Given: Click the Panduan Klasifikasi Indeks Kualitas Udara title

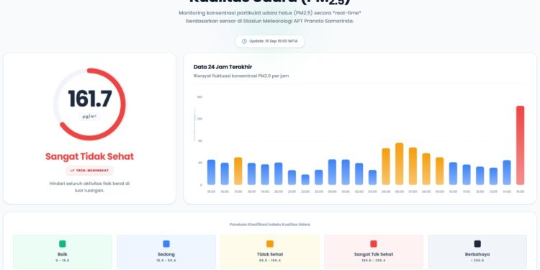Looking at the screenshot, I should click(270, 225).
